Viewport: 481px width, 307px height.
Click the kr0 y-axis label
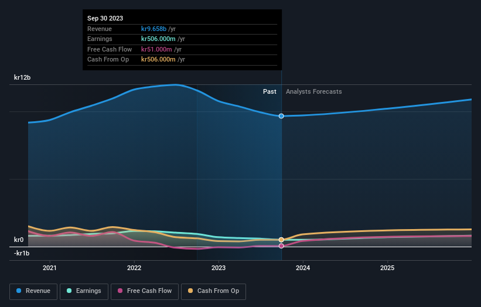tap(19, 240)
